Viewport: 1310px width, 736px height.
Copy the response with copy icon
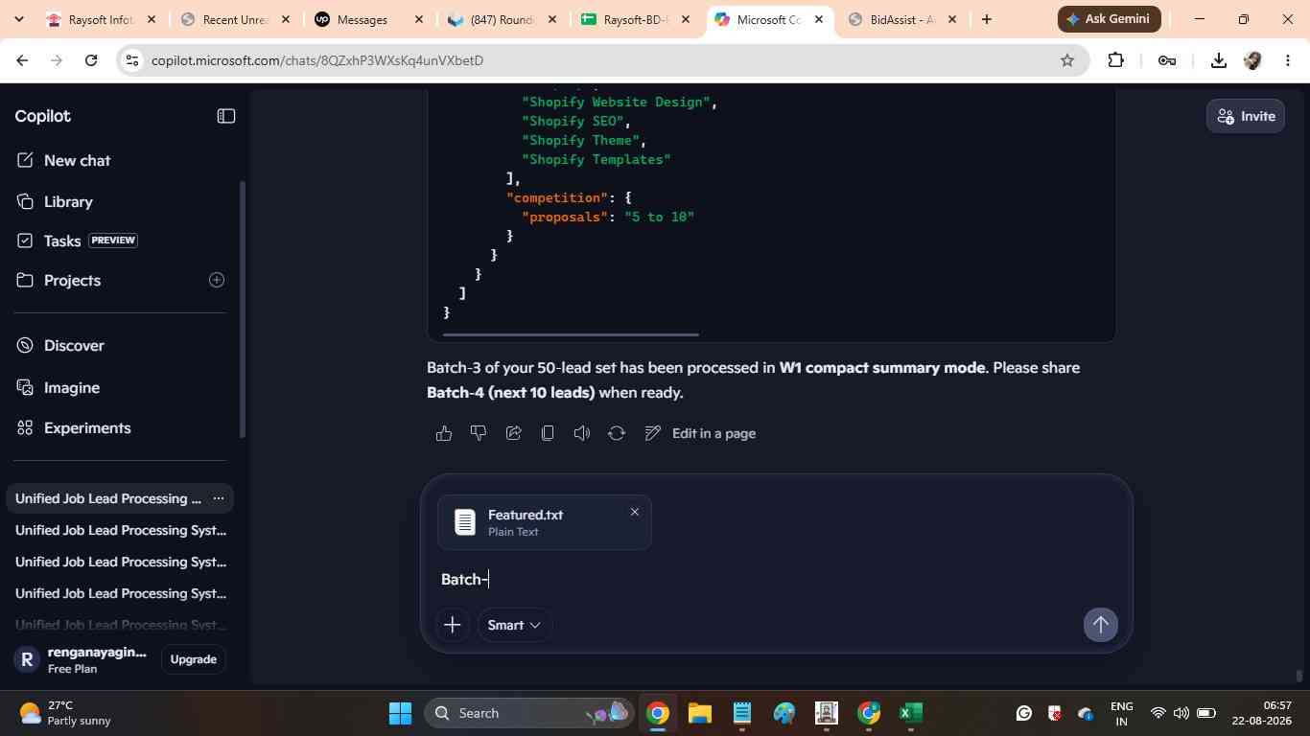[x=548, y=433]
